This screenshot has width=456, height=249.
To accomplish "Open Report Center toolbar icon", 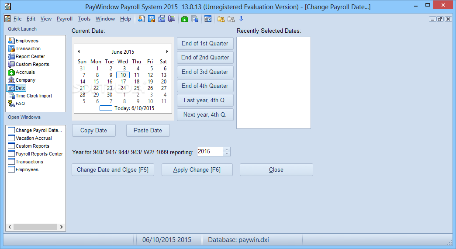I will (162, 19).
